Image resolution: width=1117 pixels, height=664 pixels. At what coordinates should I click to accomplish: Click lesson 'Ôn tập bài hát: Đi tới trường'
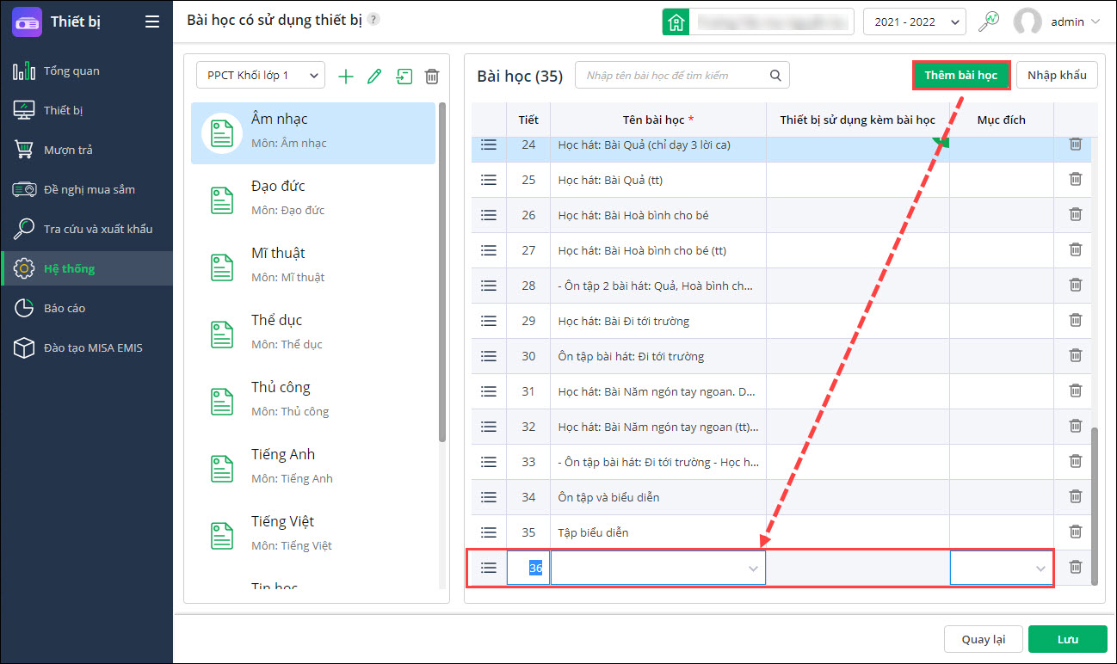(x=631, y=356)
